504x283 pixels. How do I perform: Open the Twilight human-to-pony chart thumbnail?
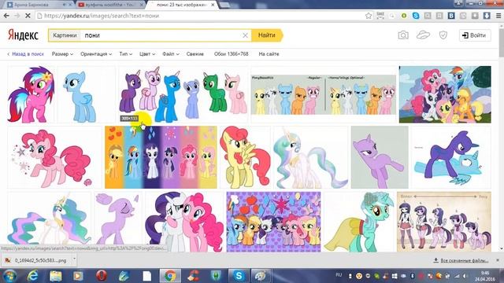click(x=444, y=222)
